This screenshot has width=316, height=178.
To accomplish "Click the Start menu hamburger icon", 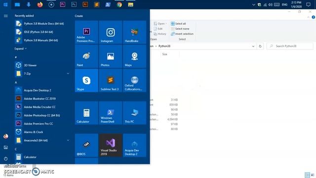I will (6, 16).
